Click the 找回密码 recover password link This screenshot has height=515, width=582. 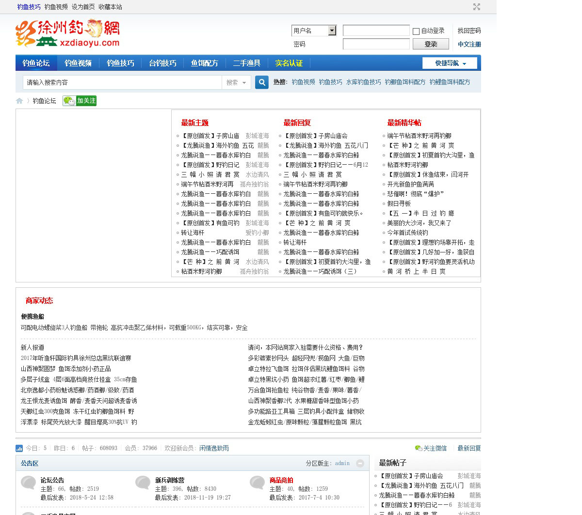pyautogui.click(x=469, y=31)
